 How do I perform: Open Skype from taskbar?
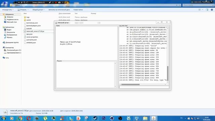(71, 118)
